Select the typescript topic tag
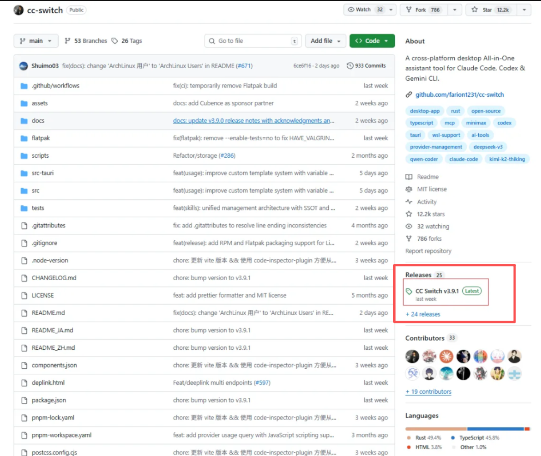This screenshot has height=456, width=541. tap(421, 123)
